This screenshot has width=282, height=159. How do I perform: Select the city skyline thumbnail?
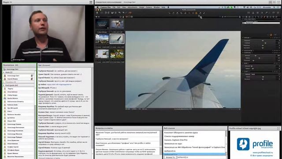coord(102,38)
